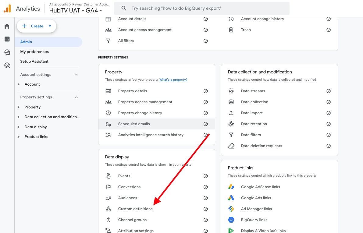Click the Google Analytics logo
Image resolution: width=363 pixels, height=233 pixels.
(7, 9)
